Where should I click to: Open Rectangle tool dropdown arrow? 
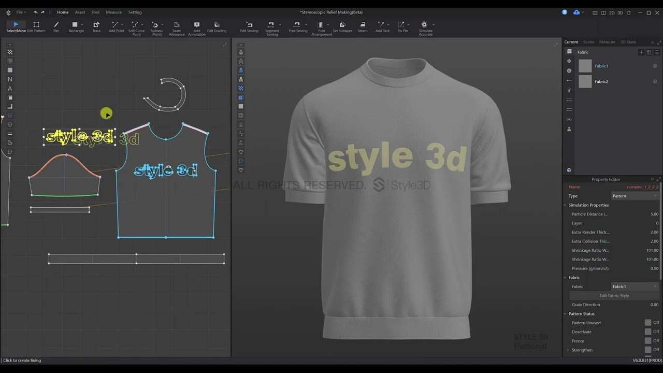coord(82,24)
